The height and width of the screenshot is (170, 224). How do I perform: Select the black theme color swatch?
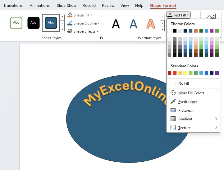pyautogui.click(x=175, y=31)
